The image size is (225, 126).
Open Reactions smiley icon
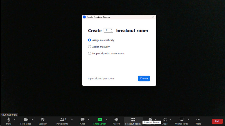pos(150,119)
